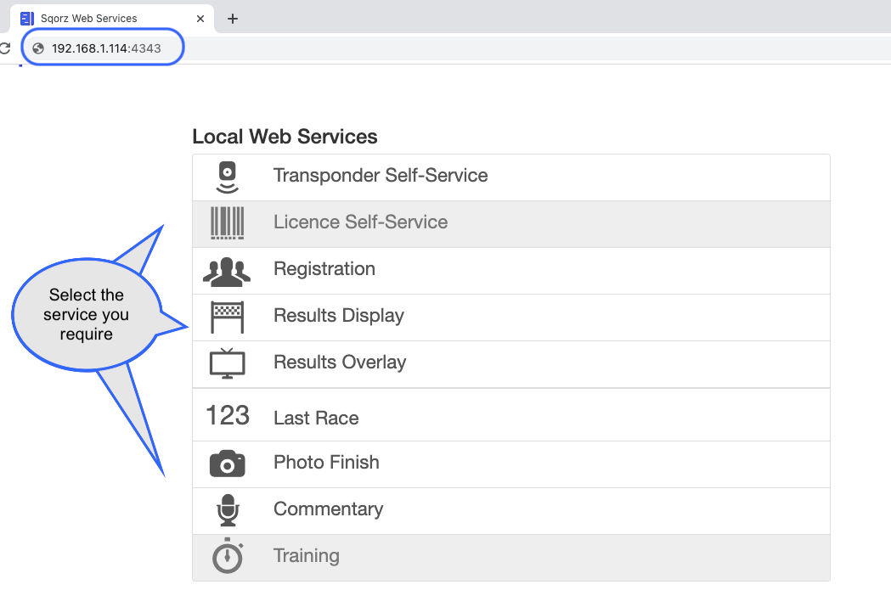Screen dimensions: 891x607
Task: Select the Sqorz Web Services browser tab
Action: coord(112,18)
